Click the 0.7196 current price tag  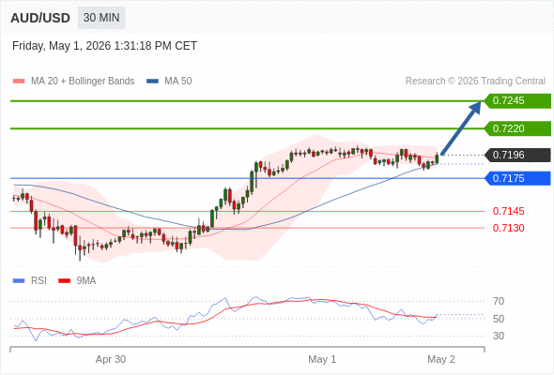point(517,155)
